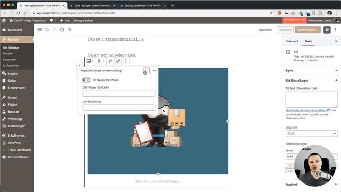Open Erstellen submenu link

click(x=8, y=53)
